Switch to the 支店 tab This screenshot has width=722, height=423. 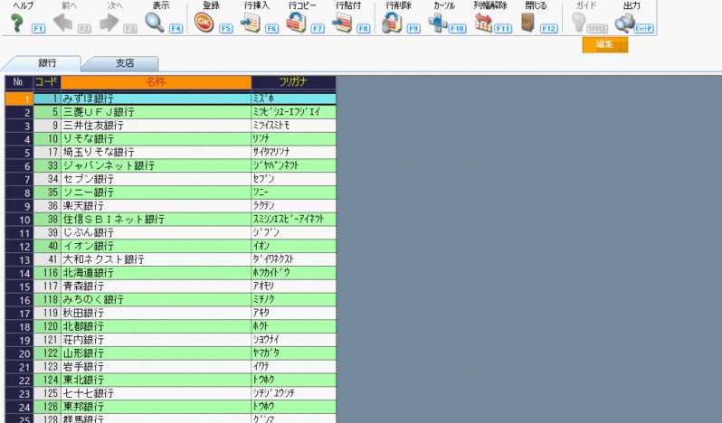(x=124, y=63)
